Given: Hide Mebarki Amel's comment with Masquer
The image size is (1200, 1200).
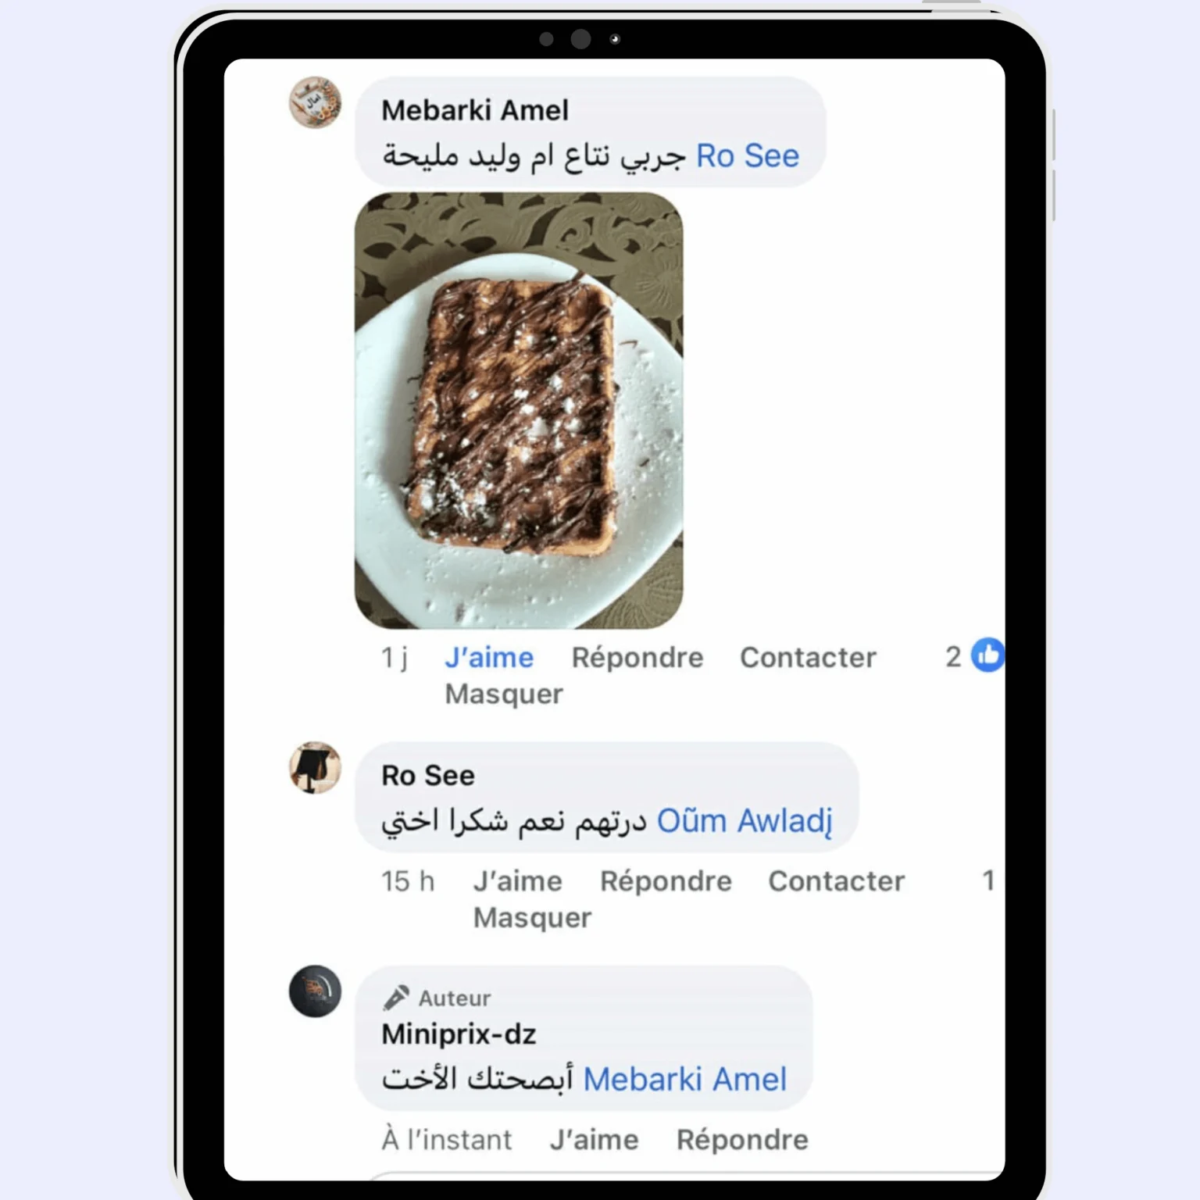Looking at the screenshot, I should pyautogui.click(x=504, y=695).
